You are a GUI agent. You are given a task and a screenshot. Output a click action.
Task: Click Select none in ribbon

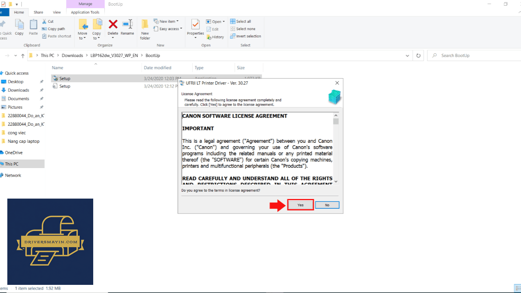(243, 29)
